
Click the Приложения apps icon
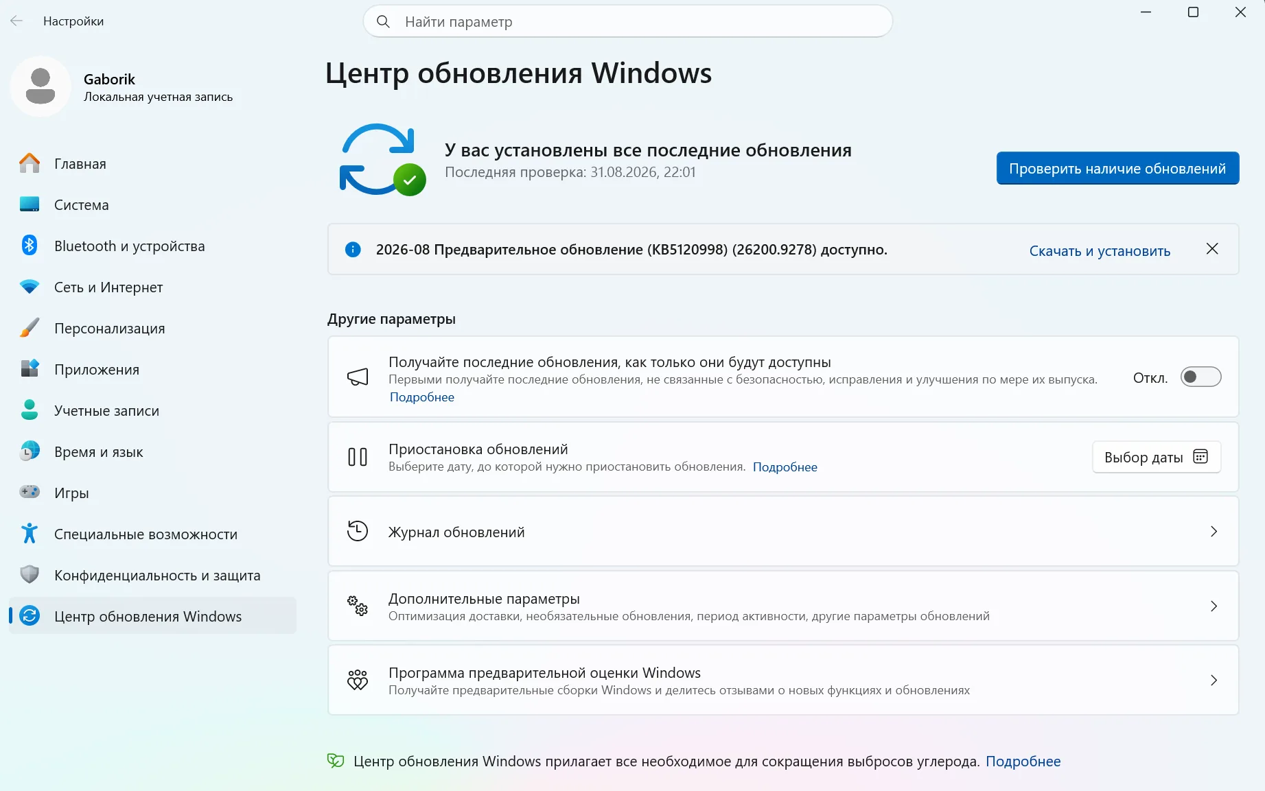[30, 368]
